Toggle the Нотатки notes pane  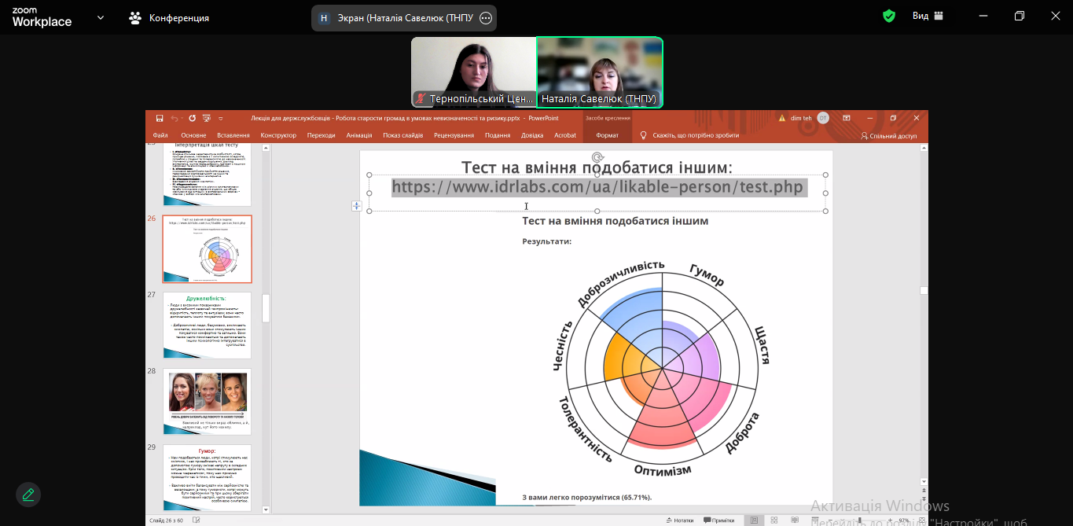[678, 520]
